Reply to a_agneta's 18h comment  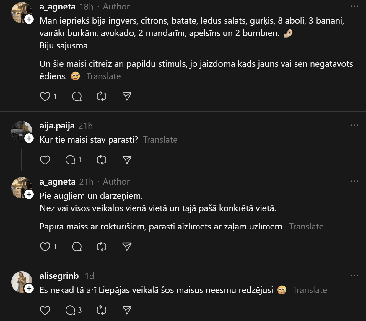77,97
